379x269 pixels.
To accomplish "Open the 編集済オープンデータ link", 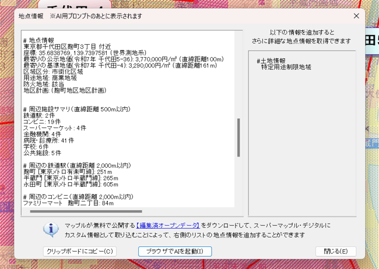I will (168, 225).
